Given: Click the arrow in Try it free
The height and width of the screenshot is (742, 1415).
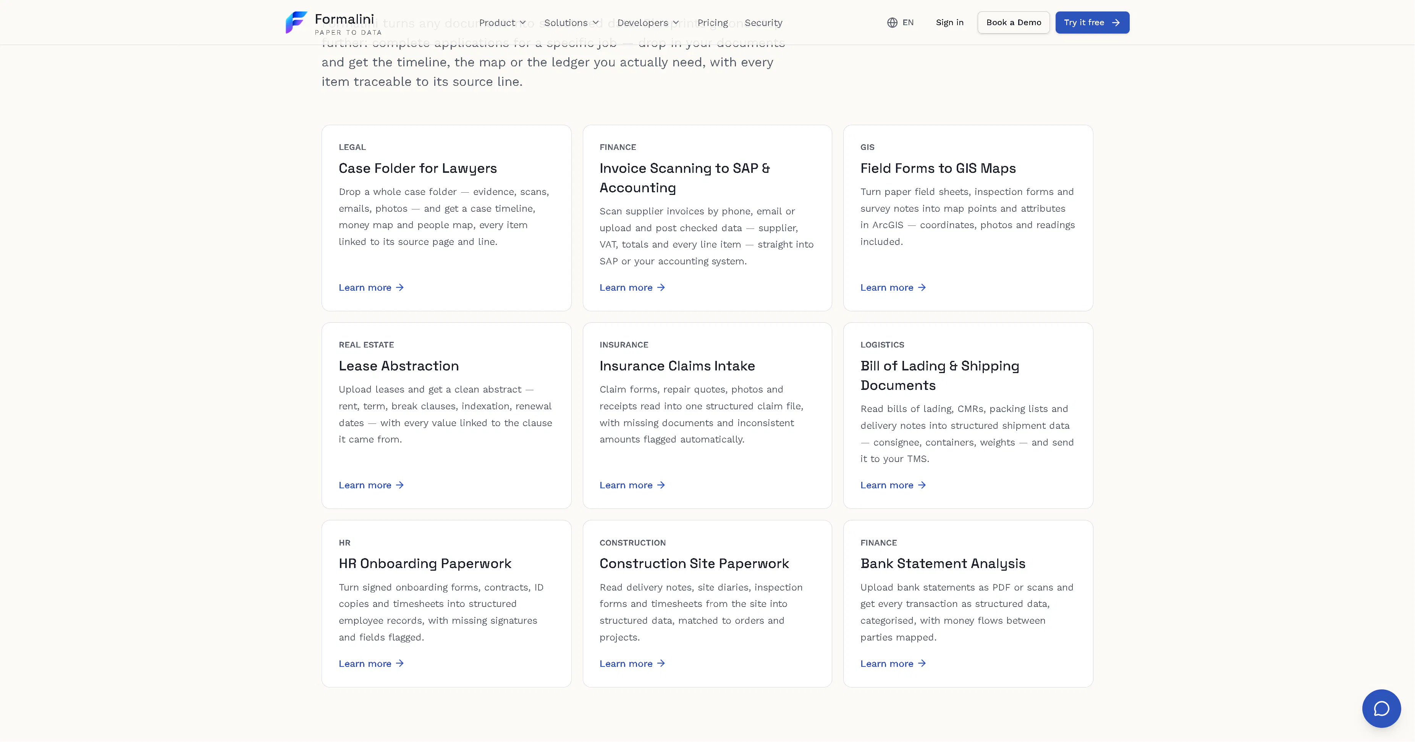Looking at the screenshot, I should click(1116, 23).
